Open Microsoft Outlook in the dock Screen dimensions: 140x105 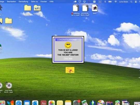tap(35, 103)
